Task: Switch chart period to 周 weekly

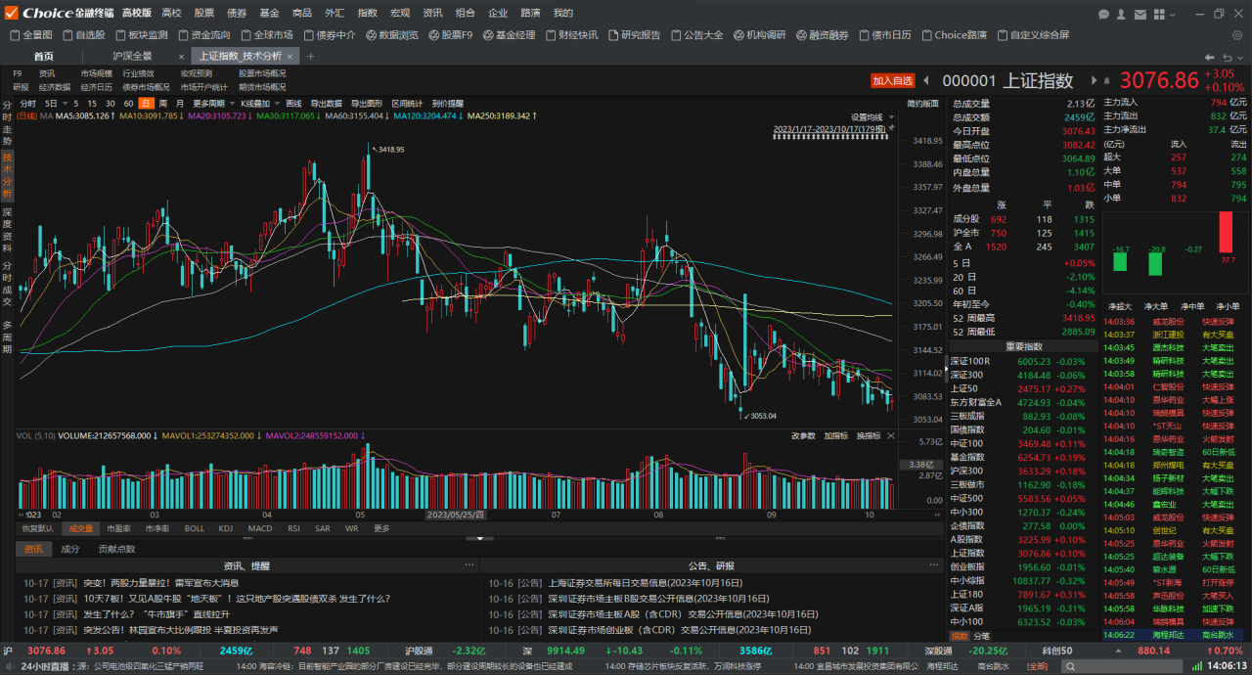Action: [163, 103]
